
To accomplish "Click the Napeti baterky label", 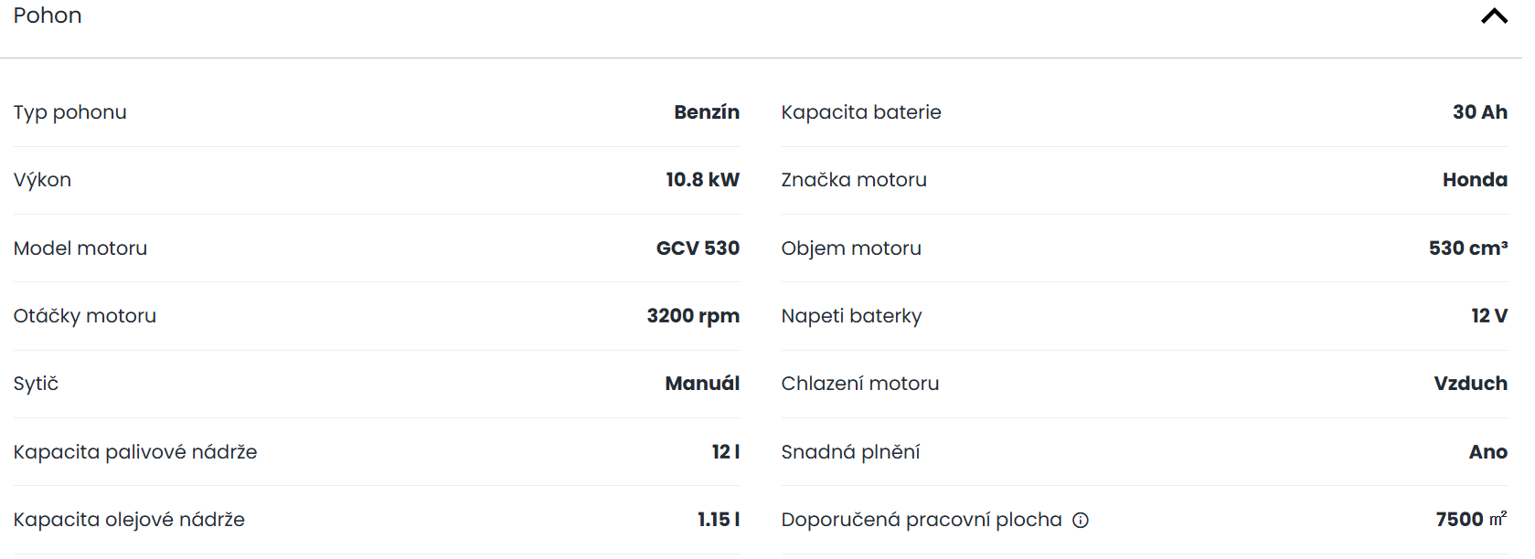I will (851, 316).
